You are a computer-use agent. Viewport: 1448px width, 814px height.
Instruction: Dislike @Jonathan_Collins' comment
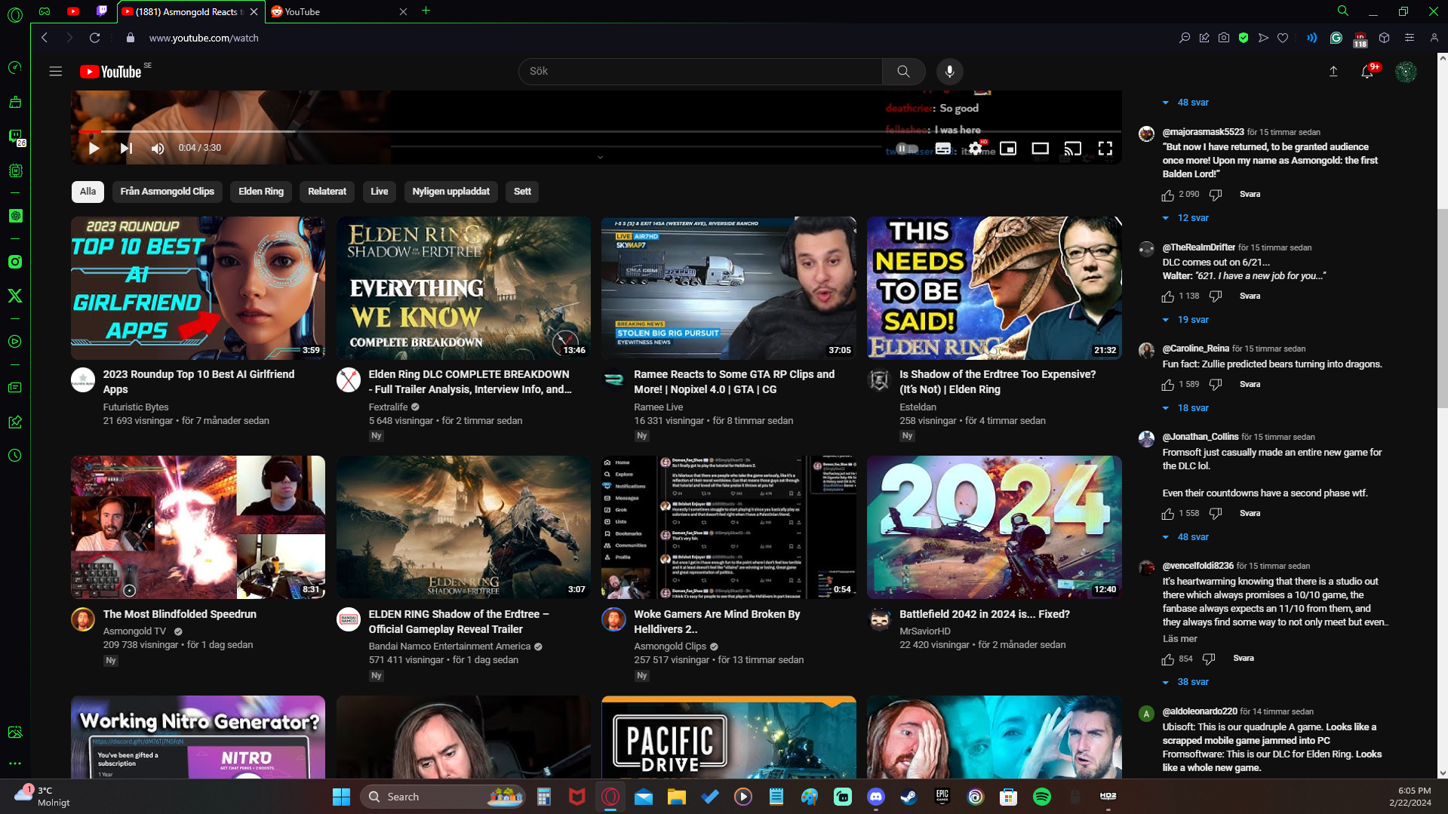[1216, 513]
